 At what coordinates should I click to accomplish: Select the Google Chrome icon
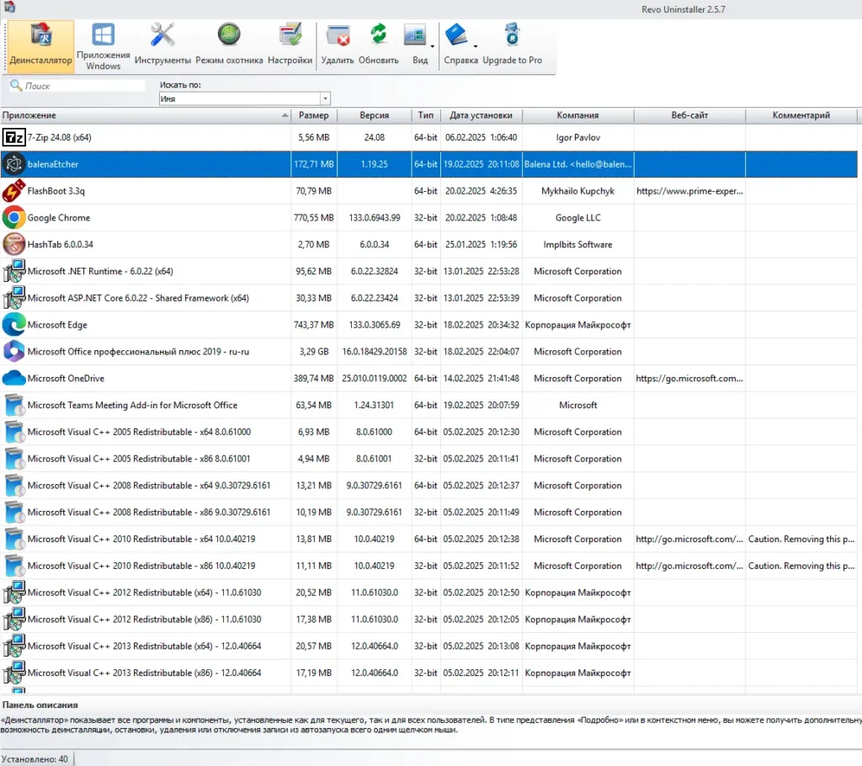pos(13,218)
